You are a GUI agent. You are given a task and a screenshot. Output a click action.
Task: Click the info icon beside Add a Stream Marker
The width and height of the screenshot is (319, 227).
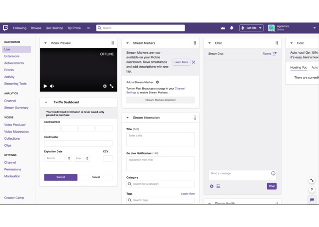pos(157,82)
